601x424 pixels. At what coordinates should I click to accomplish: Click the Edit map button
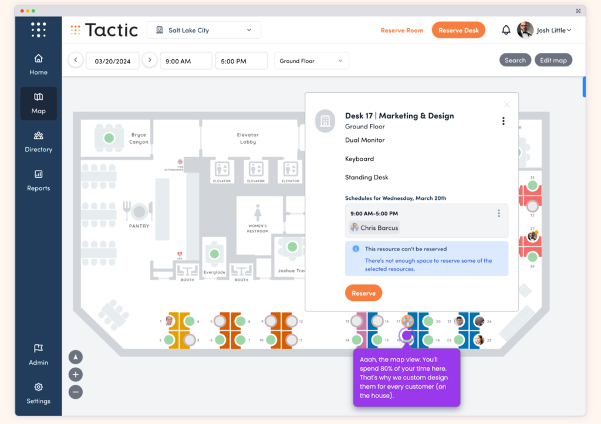point(553,60)
